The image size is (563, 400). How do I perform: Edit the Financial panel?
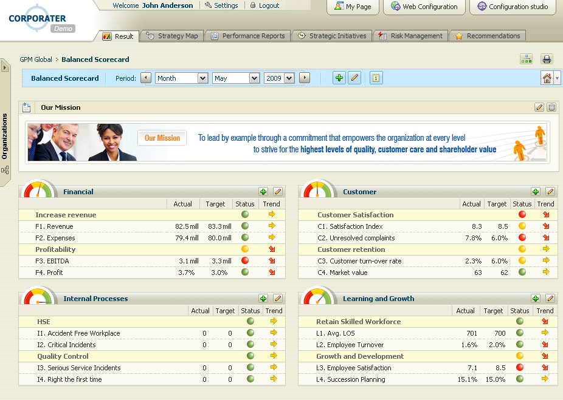(x=278, y=192)
